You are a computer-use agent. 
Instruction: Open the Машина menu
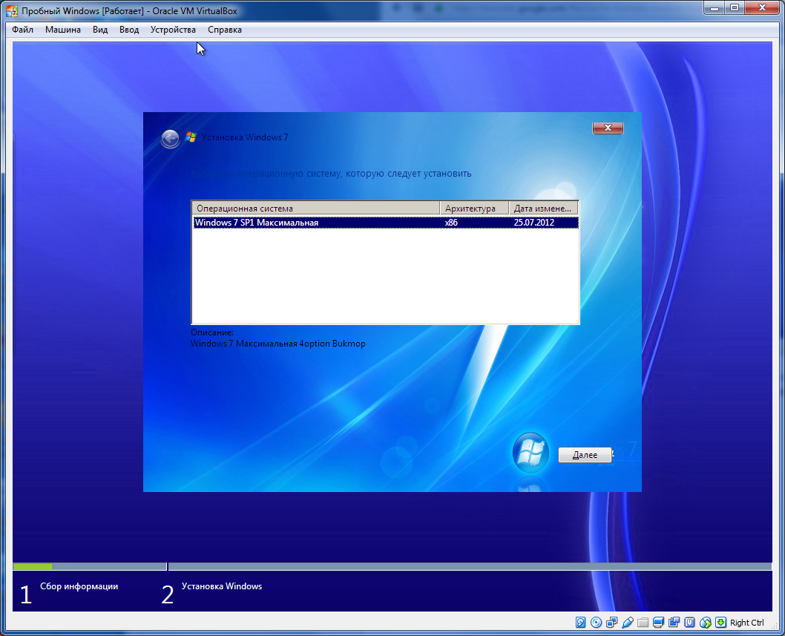coord(62,30)
